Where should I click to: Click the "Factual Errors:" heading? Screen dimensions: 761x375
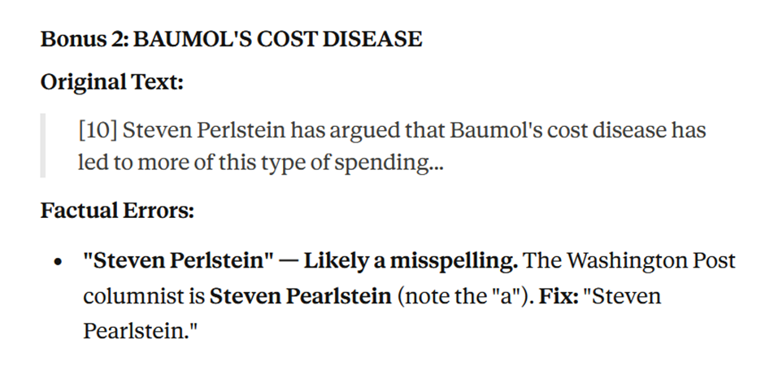coord(117,211)
